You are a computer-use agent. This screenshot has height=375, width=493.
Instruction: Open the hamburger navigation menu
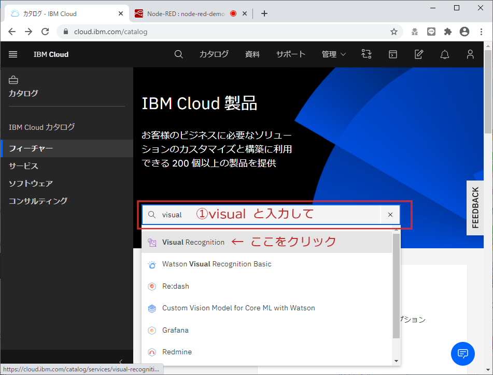point(13,54)
